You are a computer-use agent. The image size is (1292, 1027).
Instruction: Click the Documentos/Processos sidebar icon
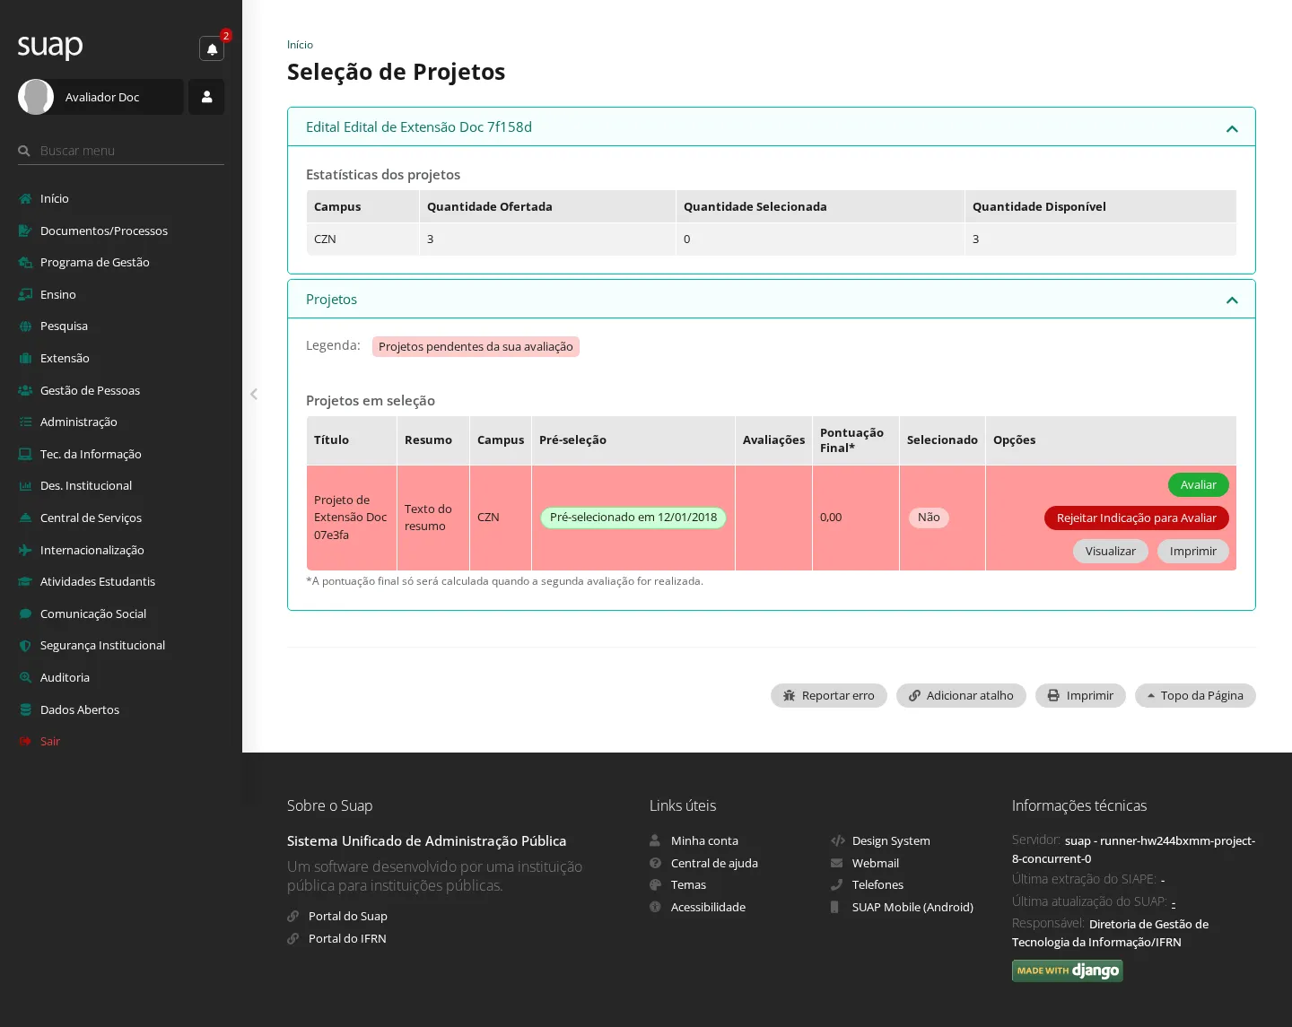[x=25, y=231]
